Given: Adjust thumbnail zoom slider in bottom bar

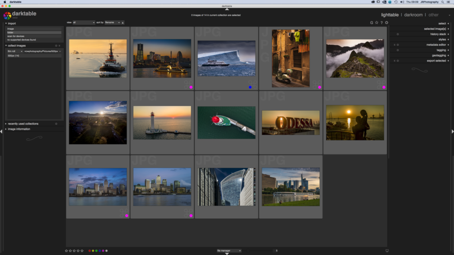Looking at the screenshot, I should pyautogui.click(x=258, y=251).
